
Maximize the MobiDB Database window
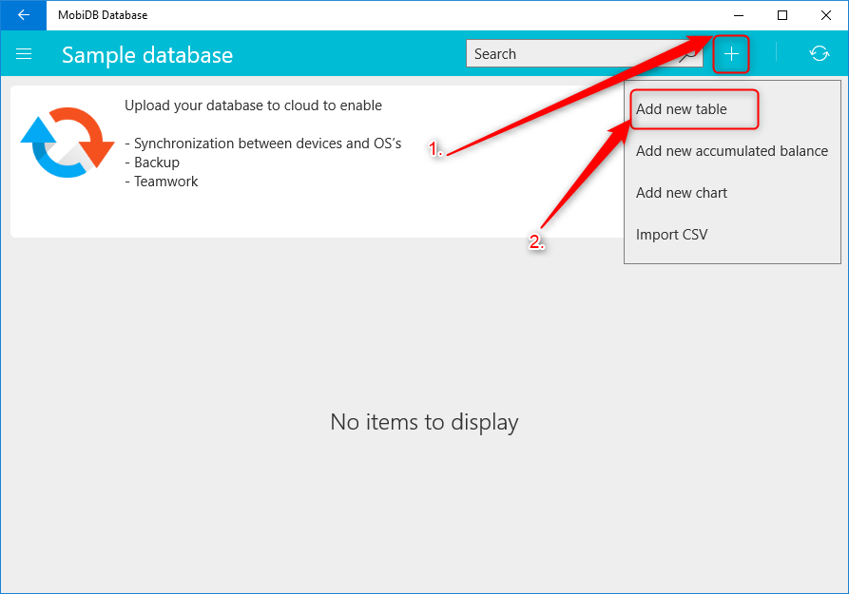click(x=781, y=15)
